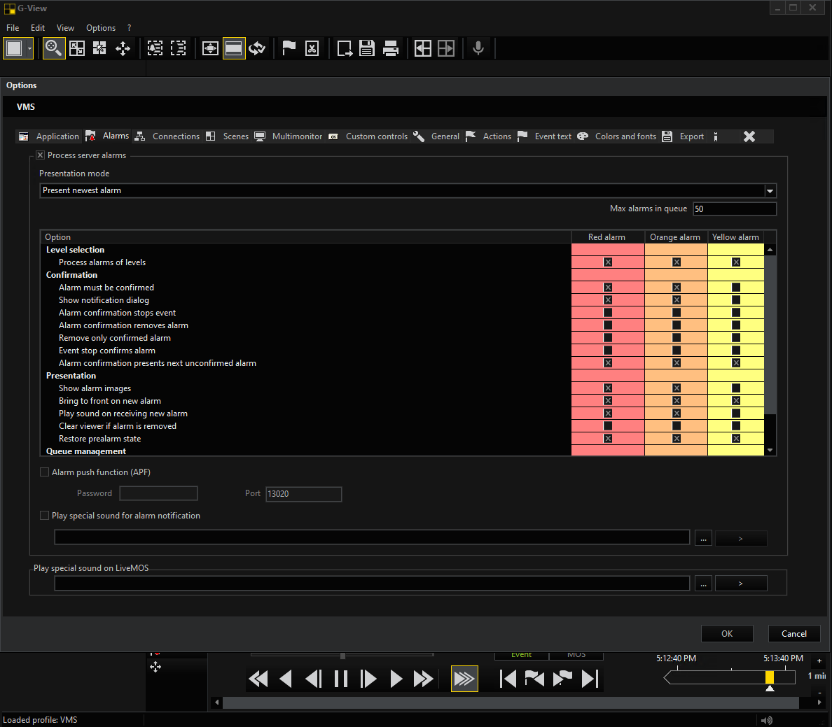Image resolution: width=832 pixels, height=727 pixels.
Task: Click the floppy disk save icon
Action: (x=367, y=48)
